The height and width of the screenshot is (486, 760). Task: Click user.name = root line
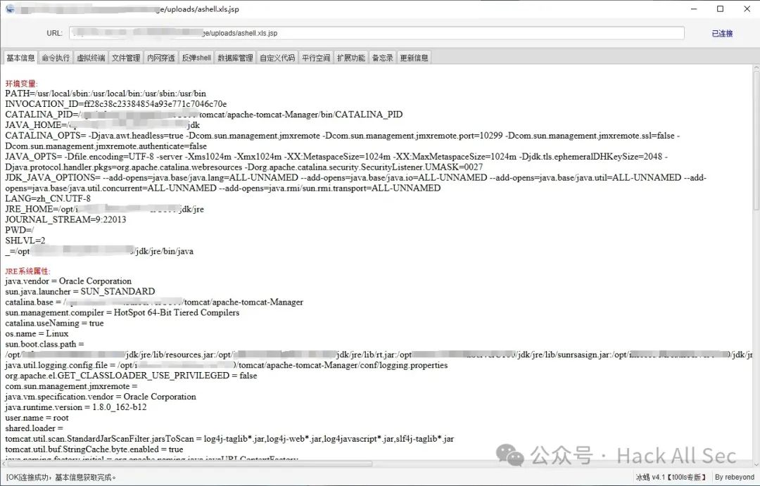click(x=37, y=418)
